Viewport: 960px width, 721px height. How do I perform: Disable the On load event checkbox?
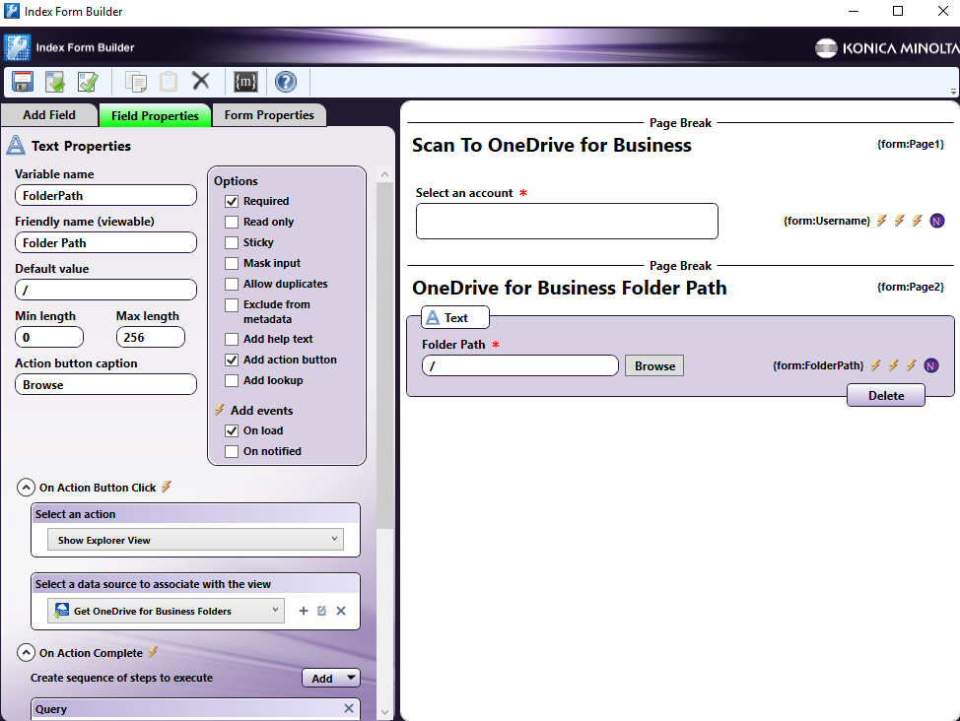point(232,430)
